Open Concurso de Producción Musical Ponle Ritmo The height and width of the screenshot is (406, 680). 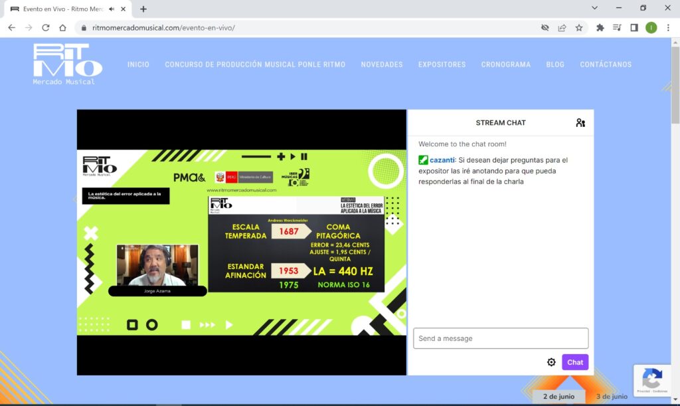255,64
